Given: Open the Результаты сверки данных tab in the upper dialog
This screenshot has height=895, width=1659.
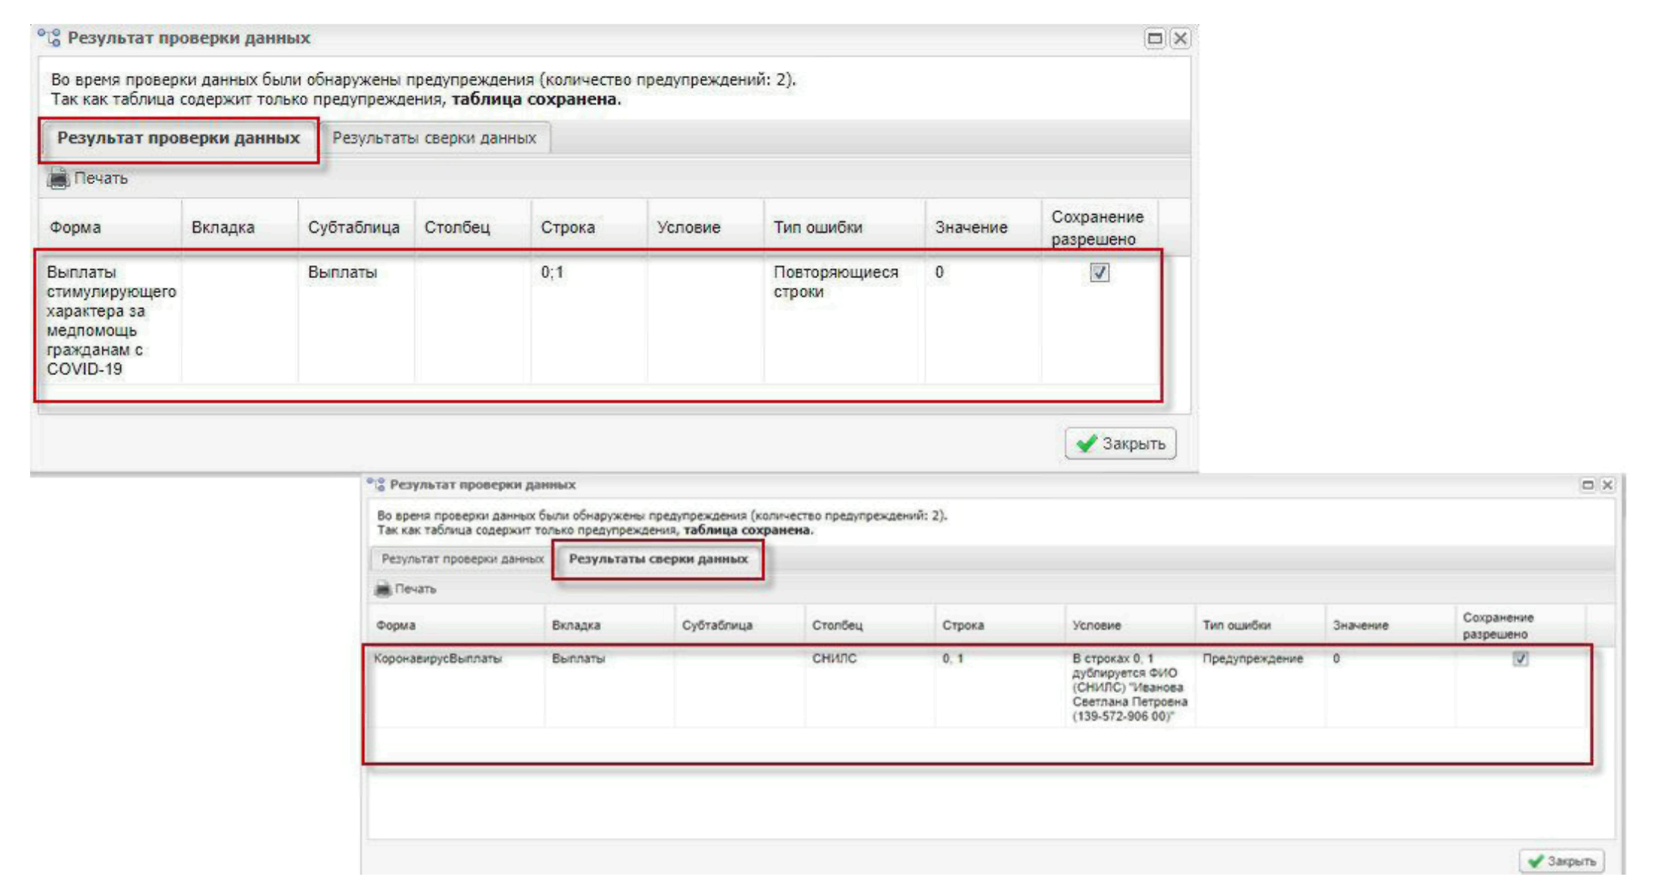Looking at the screenshot, I should [434, 138].
